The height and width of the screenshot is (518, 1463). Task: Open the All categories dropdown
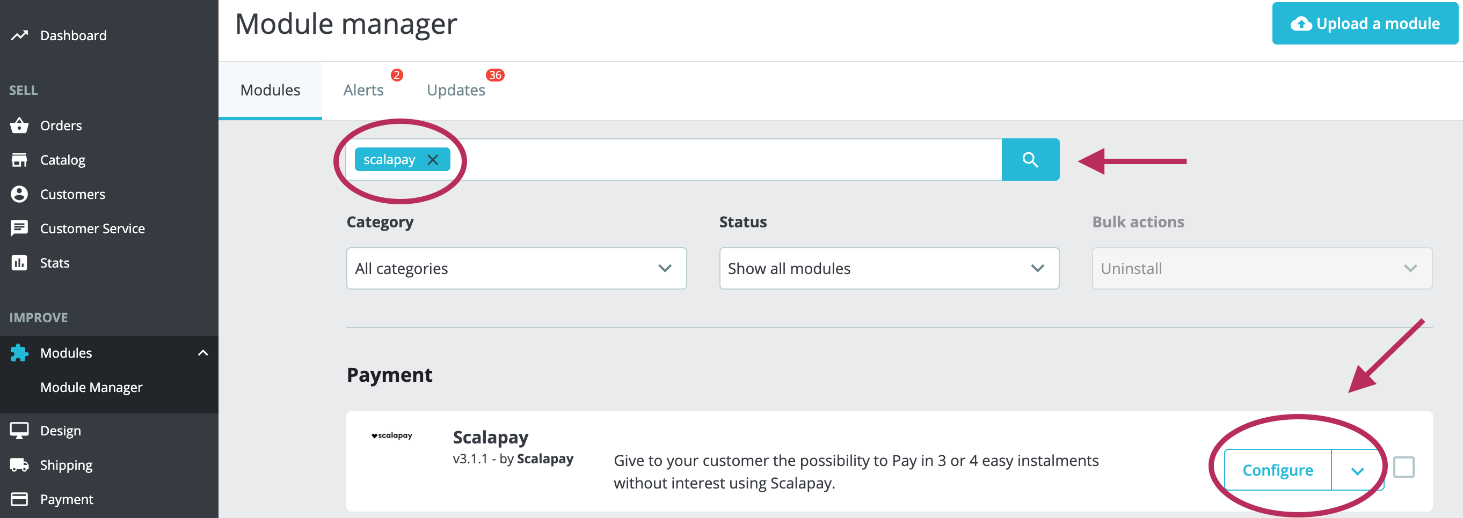click(516, 268)
